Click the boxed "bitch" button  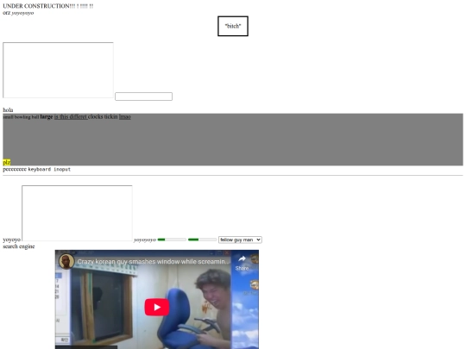pos(233,26)
